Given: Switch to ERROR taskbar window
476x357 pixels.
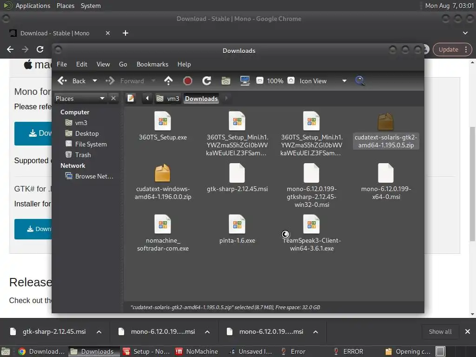Looking at the screenshot, I should 348,351.
